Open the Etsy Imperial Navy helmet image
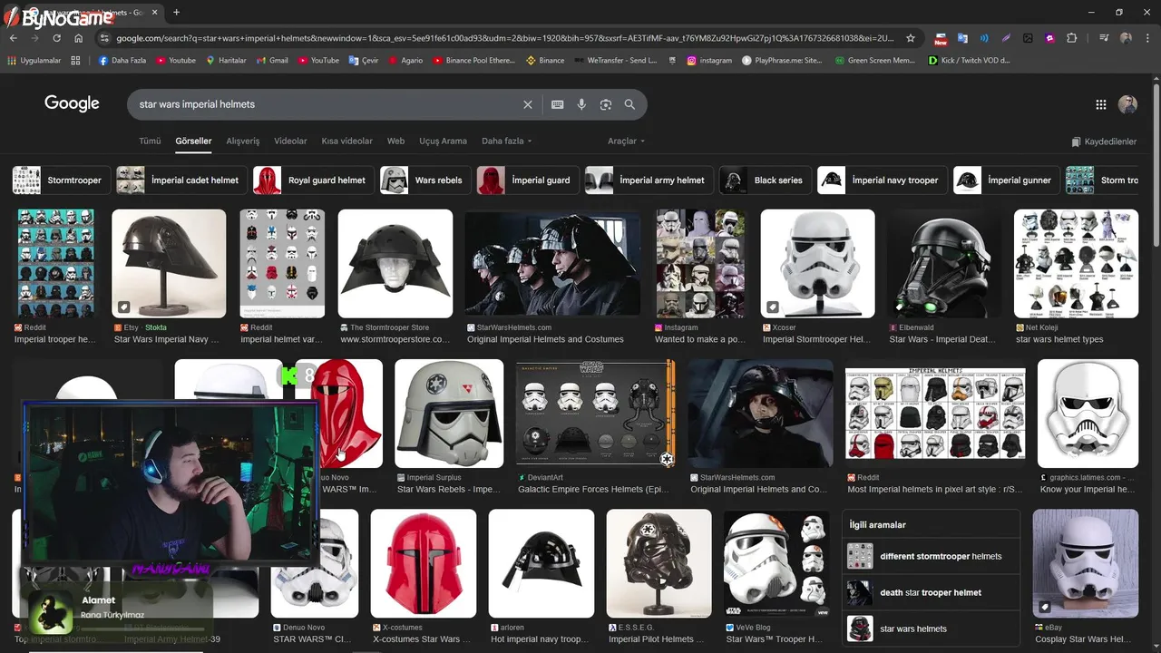The width and height of the screenshot is (1161, 653). click(169, 264)
